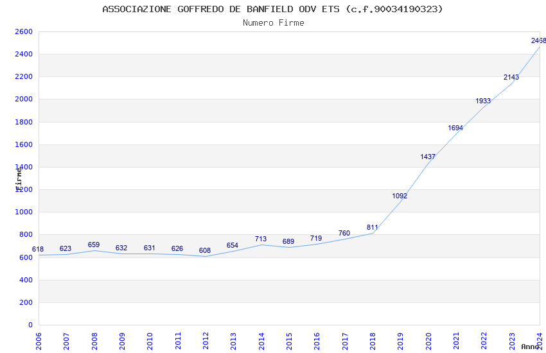This screenshot has width=546, height=353.
Task: Click the x-axis year label 2014
Action: pos(261,341)
